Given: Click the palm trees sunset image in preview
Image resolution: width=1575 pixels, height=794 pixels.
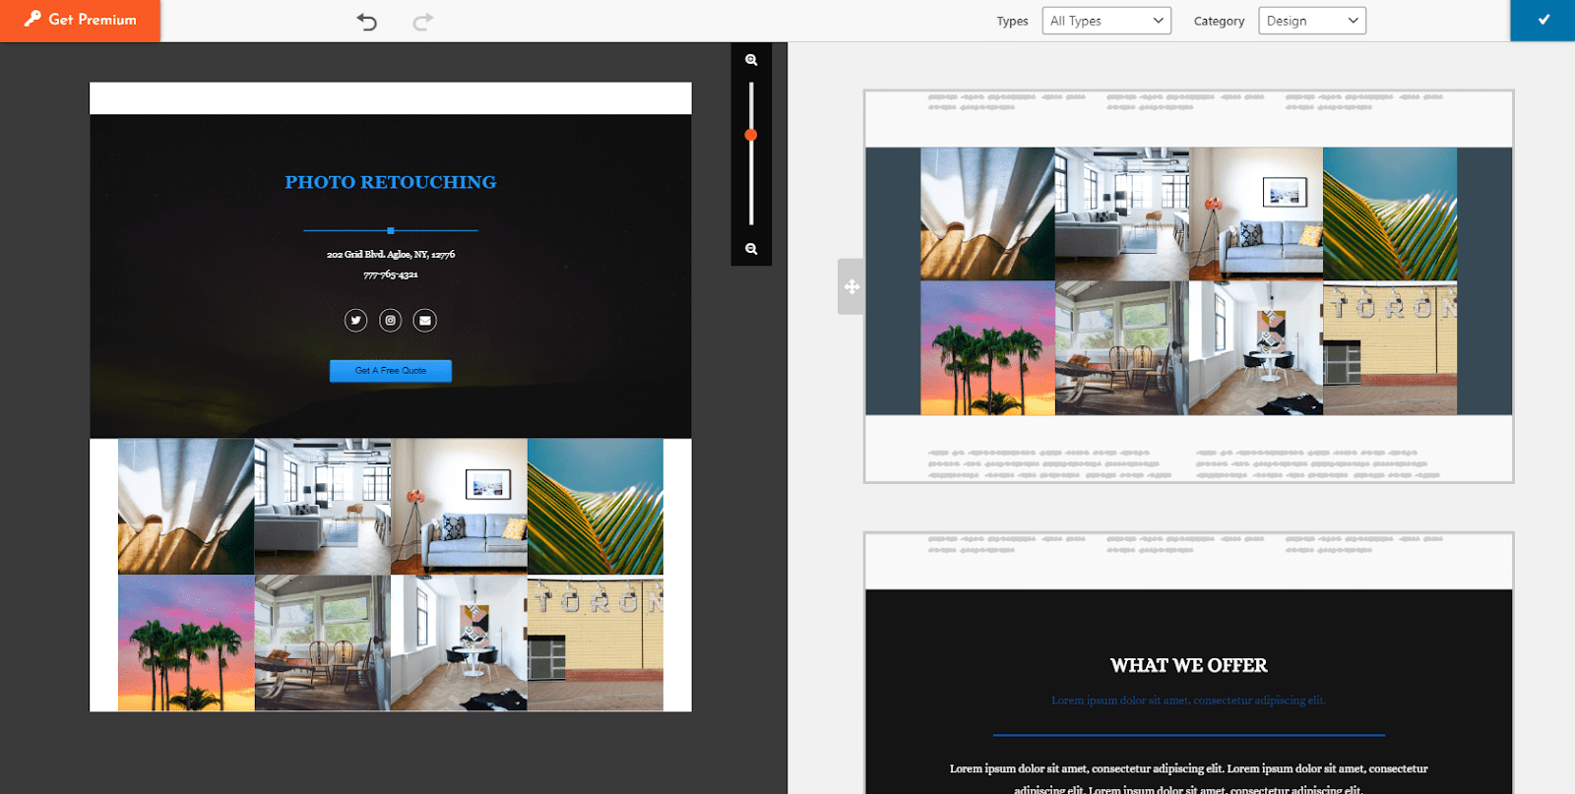Looking at the screenshot, I should 186,642.
